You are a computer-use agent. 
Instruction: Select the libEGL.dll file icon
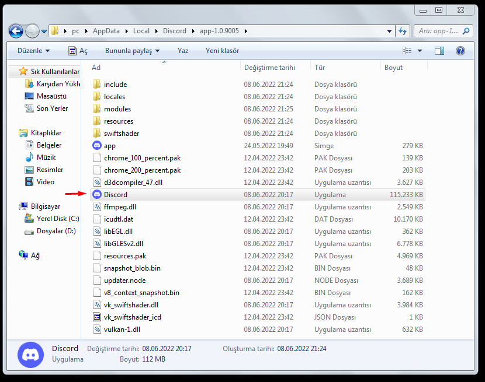click(x=97, y=232)
